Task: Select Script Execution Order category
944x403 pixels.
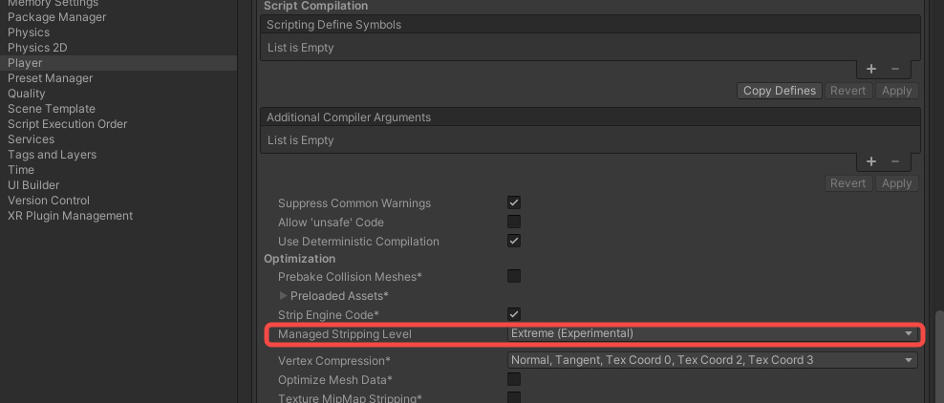Action: point(67,124)
